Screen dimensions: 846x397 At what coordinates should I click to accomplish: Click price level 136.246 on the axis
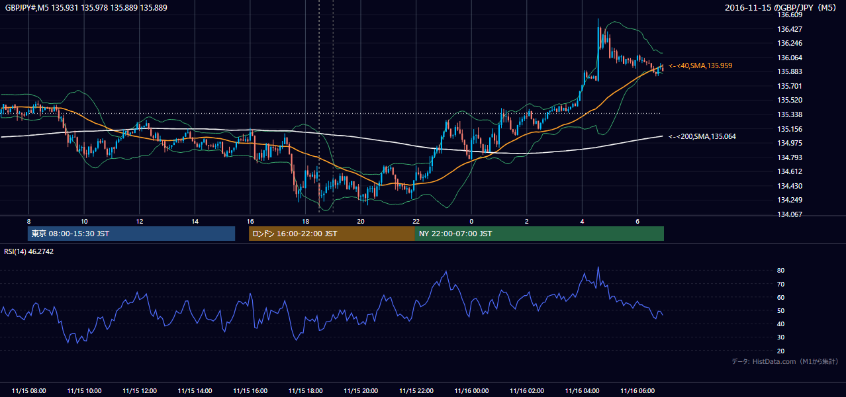pyautogui.click(x=790, y=43)
